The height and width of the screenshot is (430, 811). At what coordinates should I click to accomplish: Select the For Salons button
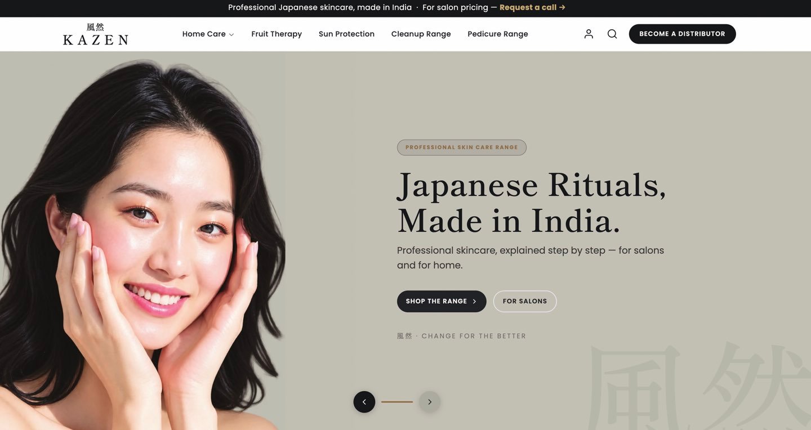(x=525, y=301)
